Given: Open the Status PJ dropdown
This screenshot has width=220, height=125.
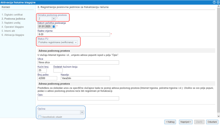Looking at the screenshot, I should click(76, 42).
